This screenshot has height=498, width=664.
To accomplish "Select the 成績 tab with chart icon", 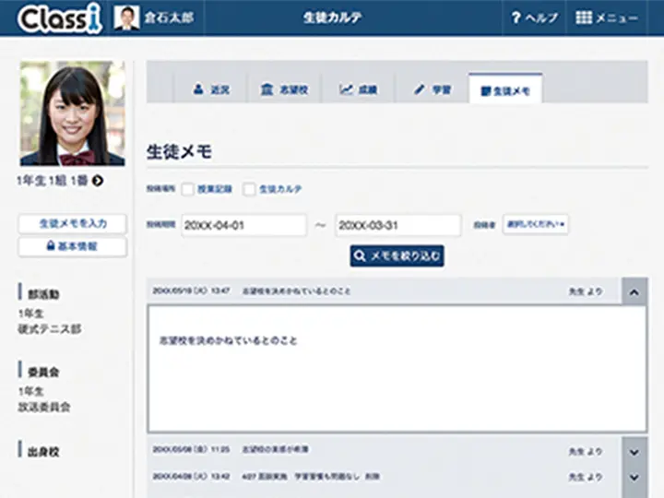I will coord(358,89).
